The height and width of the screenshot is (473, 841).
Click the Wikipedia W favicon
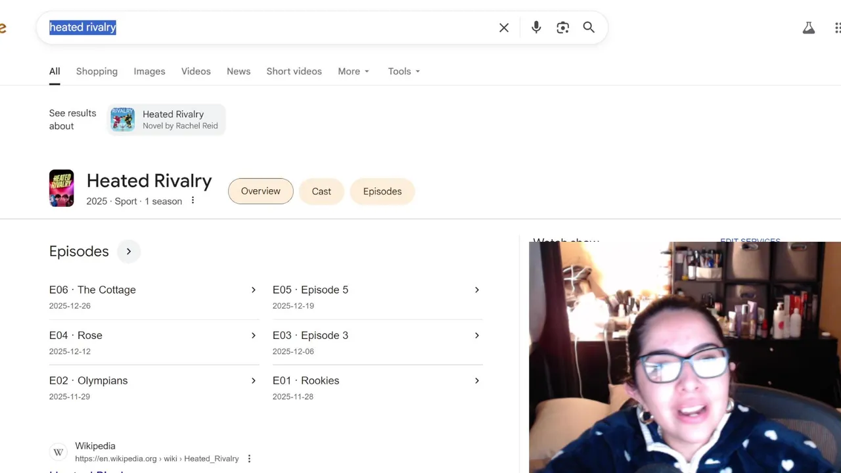click(58, 452)
